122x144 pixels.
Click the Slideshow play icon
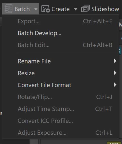click(x=85, y=9)
